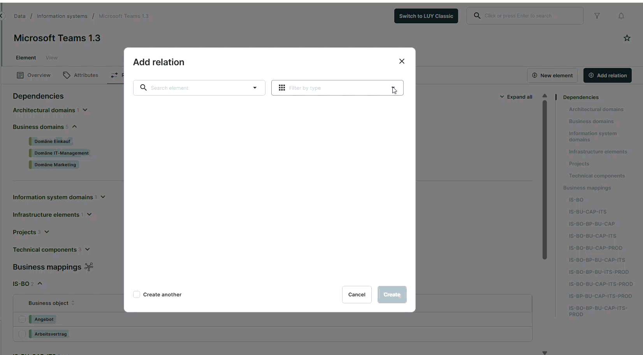Switch to the View tab
The width and height of the screenshot is (643, 355).
(51, 57)
